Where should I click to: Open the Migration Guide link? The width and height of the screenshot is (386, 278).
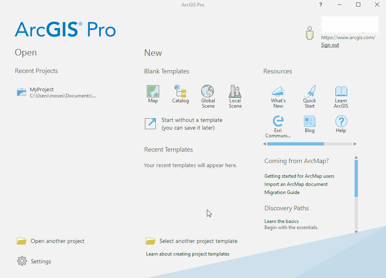pos(282,192)
